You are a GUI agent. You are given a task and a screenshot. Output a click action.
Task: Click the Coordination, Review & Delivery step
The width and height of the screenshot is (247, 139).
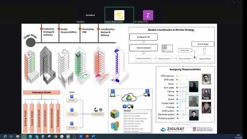(x=107, y=32)
